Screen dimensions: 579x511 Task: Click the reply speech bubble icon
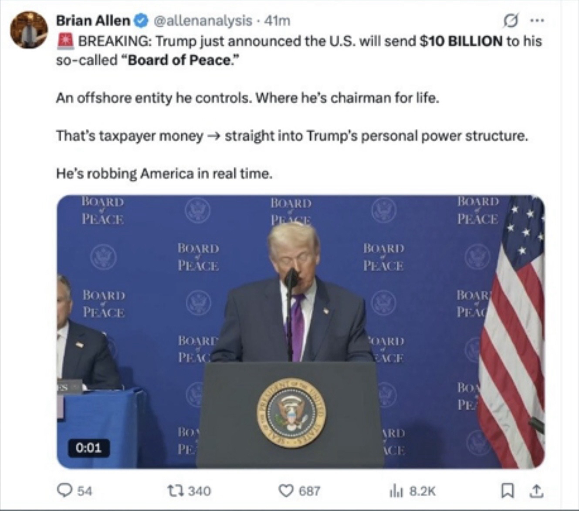tap(65, 491)
